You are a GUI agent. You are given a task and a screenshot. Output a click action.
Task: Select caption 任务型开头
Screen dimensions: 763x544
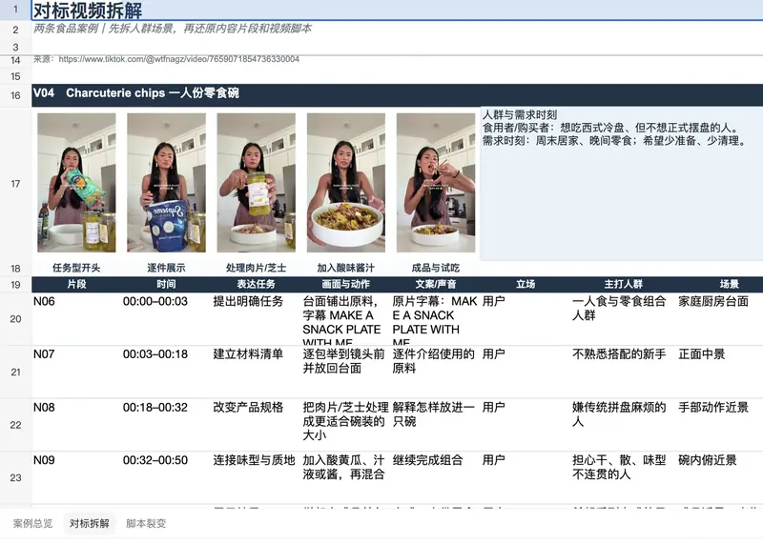pos(76,268)
